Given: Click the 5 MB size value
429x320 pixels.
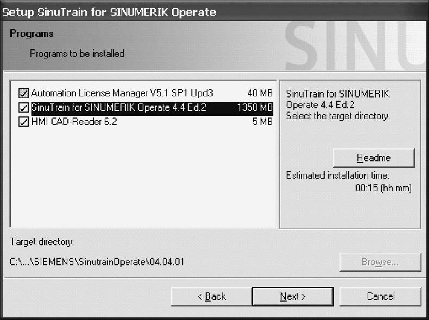Looking at the screenshot, I should pos(262,122).
